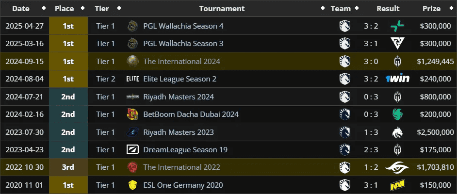Open the PGL Wallachia Season 4 link
Screen dimensions: 457x194
[183, 26]
